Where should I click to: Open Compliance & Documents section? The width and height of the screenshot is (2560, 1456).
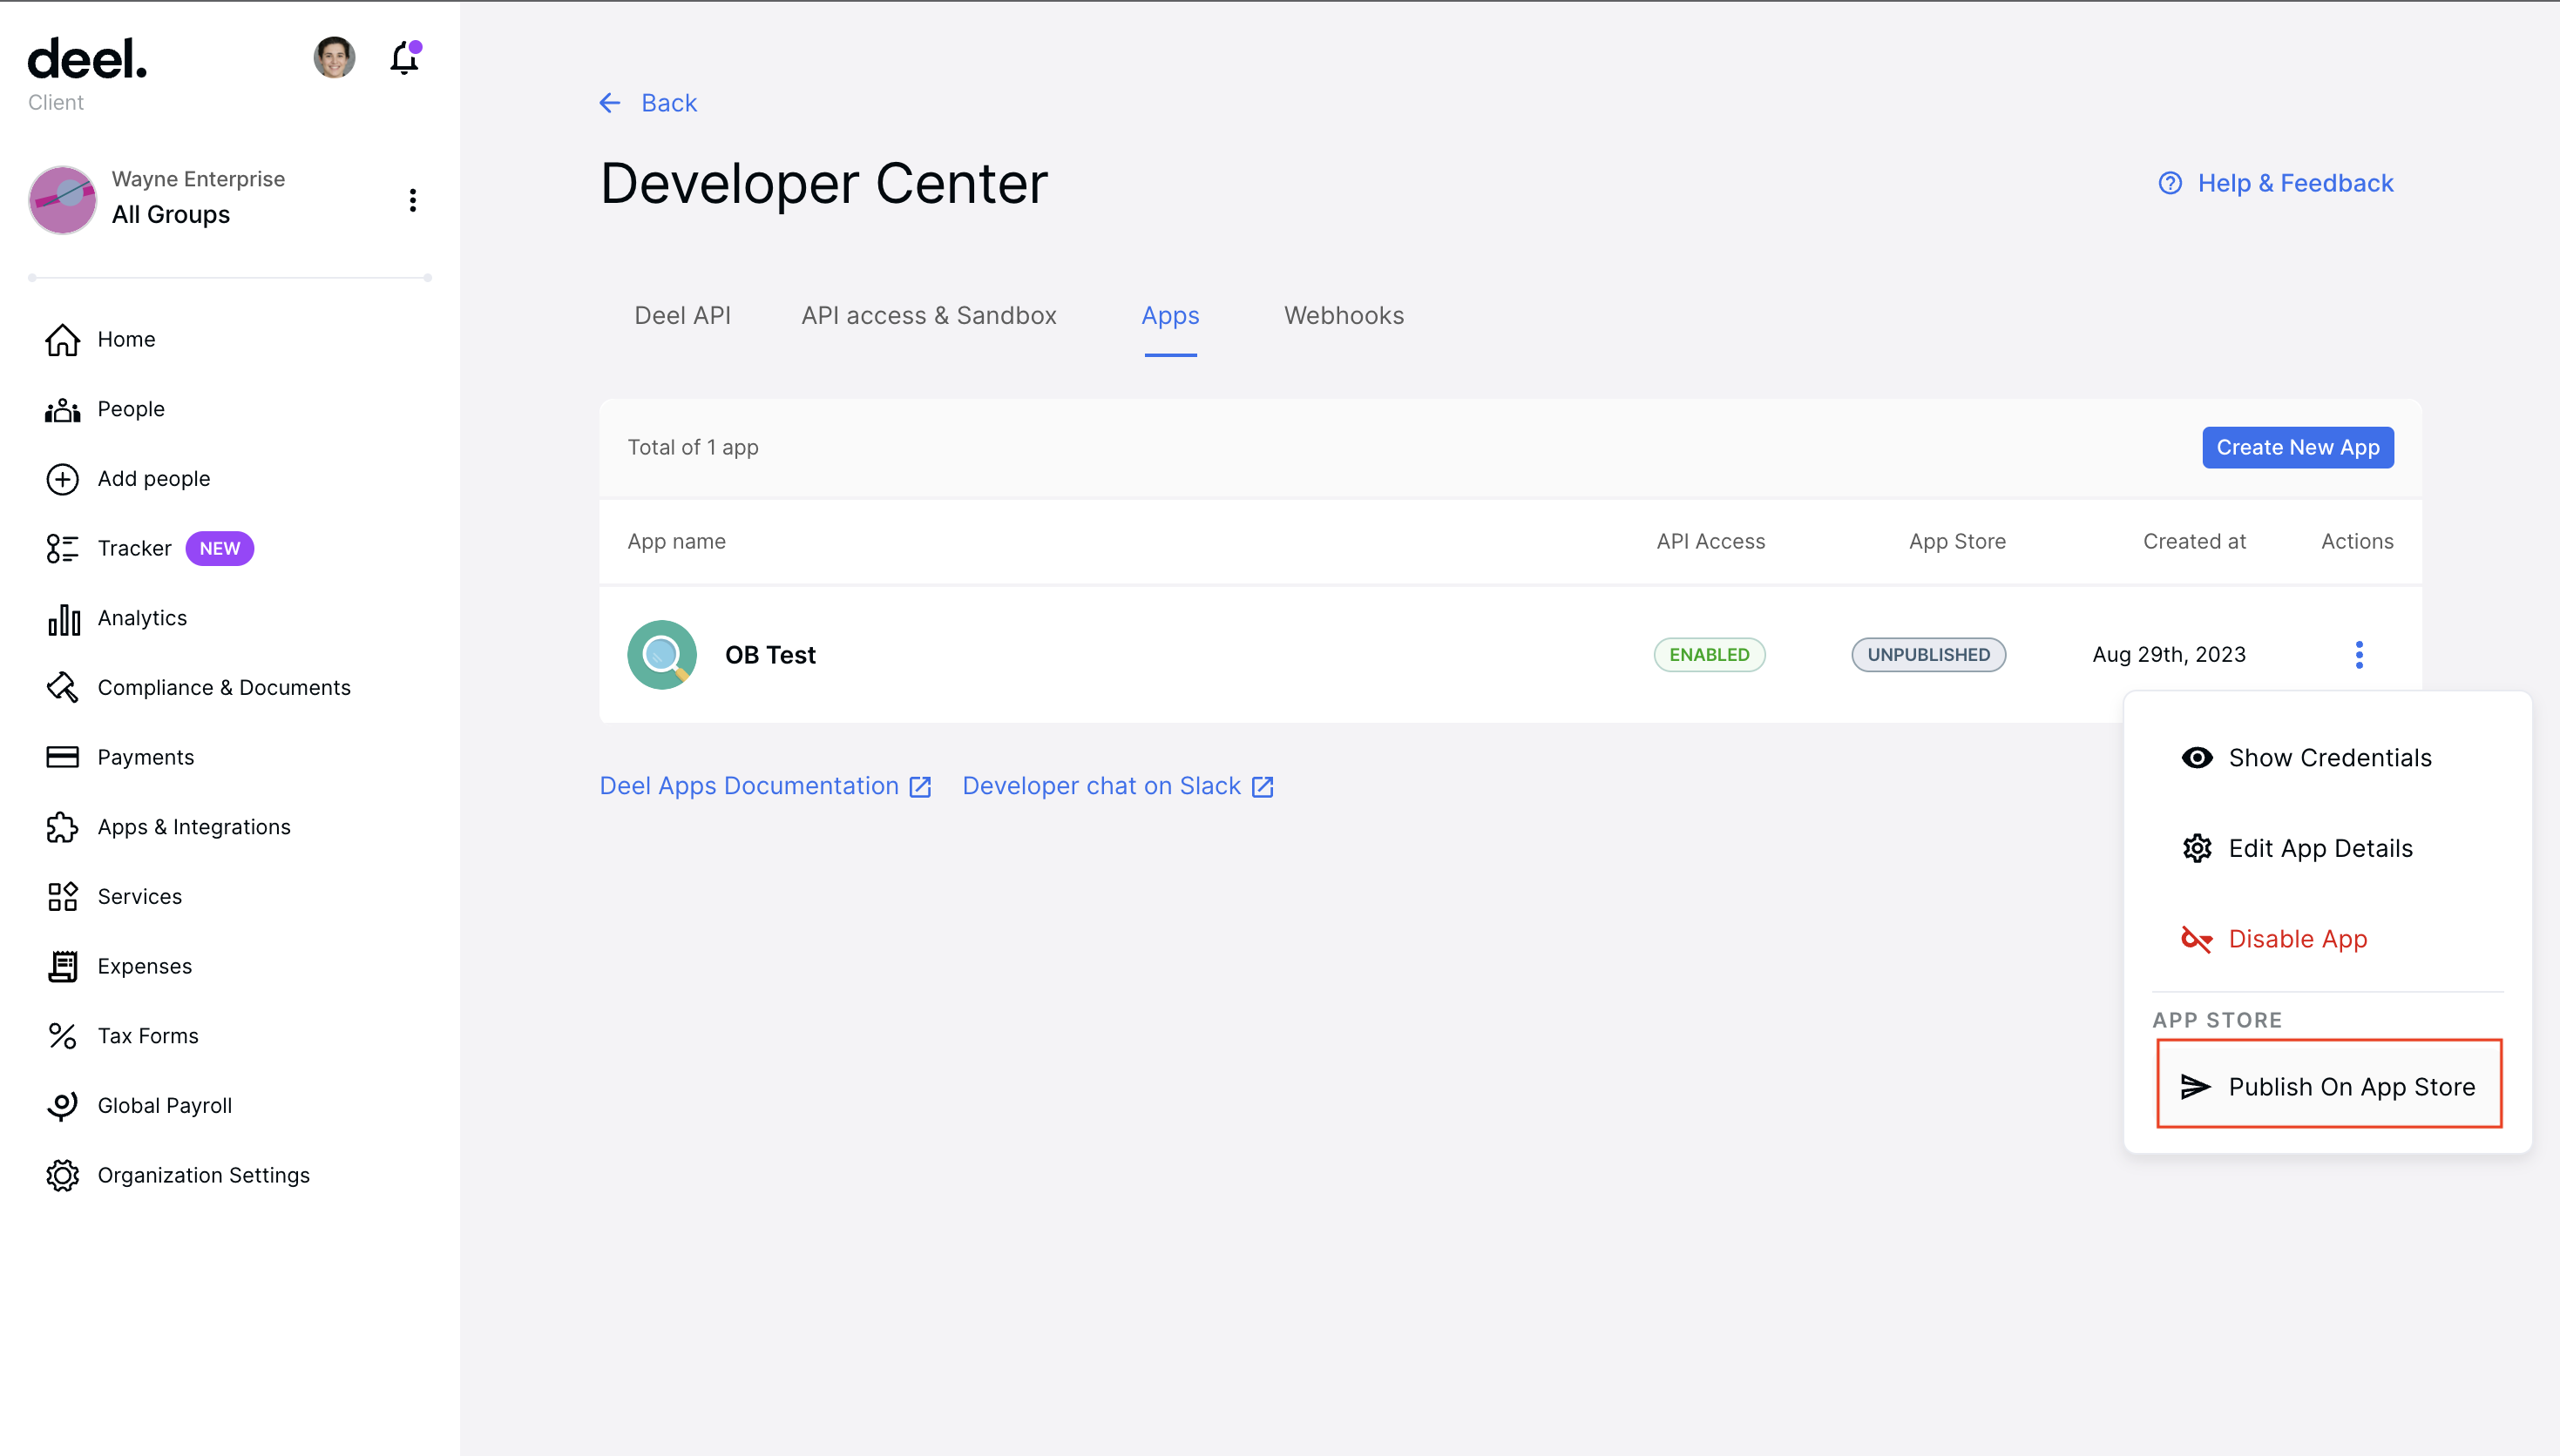[x=224, y=688]
